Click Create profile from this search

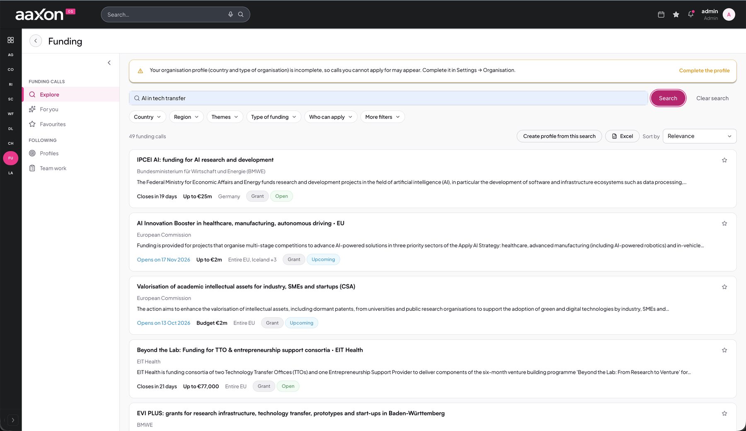pyautogui.click(x=559, y=136)
